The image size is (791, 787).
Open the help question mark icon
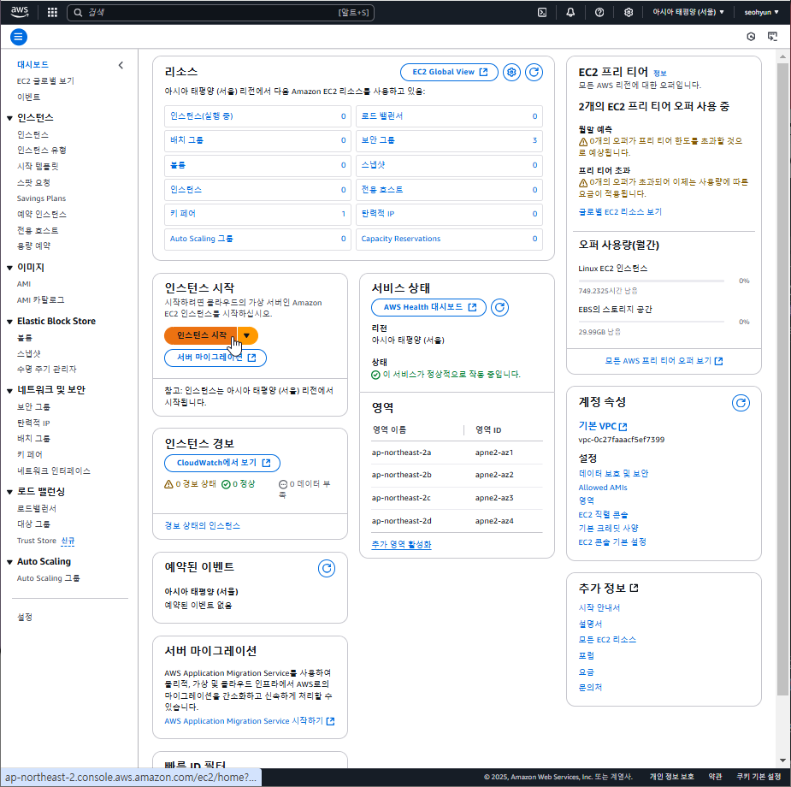click(x=599, y=12)
